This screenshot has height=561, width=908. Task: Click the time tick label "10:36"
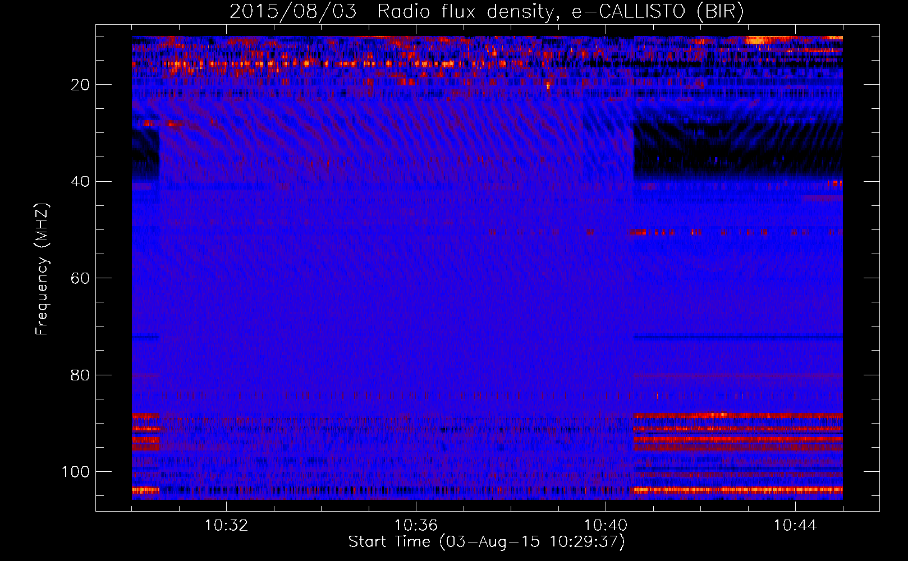click(x=416, y=526)
